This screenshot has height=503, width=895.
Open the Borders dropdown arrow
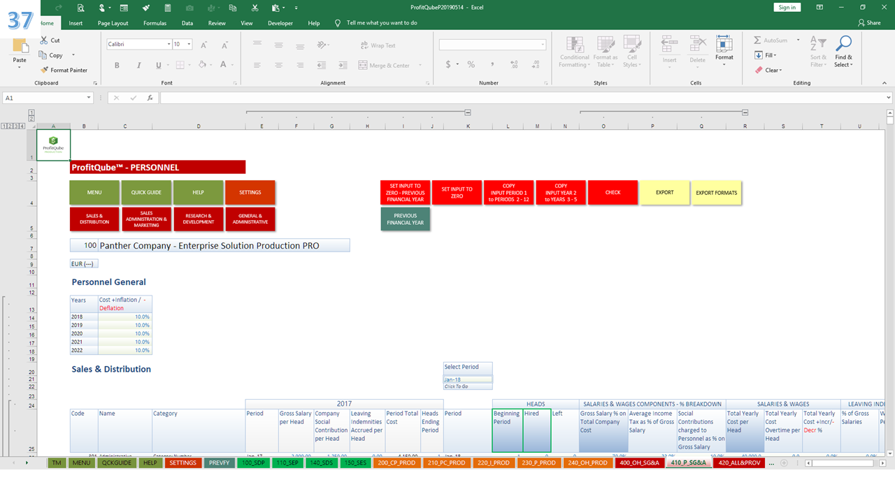(189, 65)
